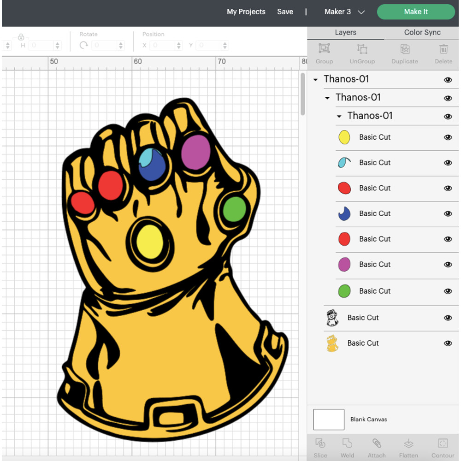Toggle visibility of the green Basic Cut layer

448,291
